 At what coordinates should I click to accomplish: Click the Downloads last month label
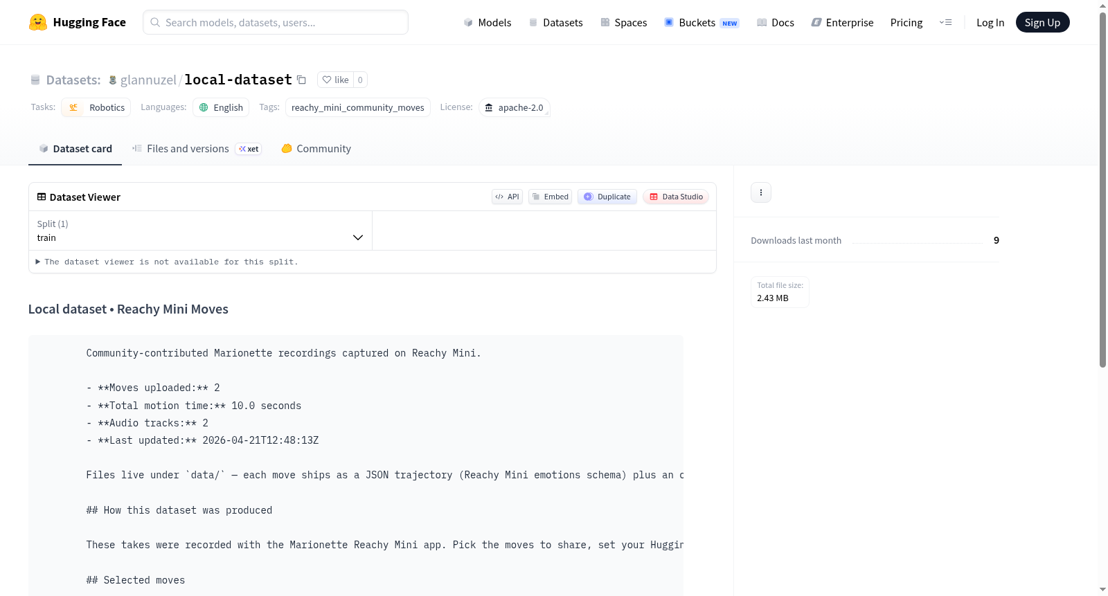point(796,240)
